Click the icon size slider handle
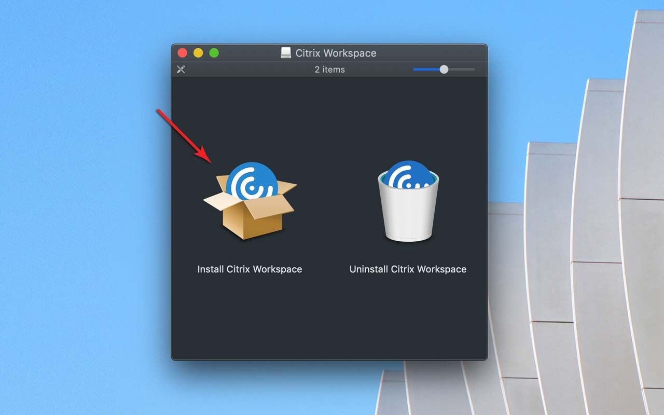 tap(444, 70)
